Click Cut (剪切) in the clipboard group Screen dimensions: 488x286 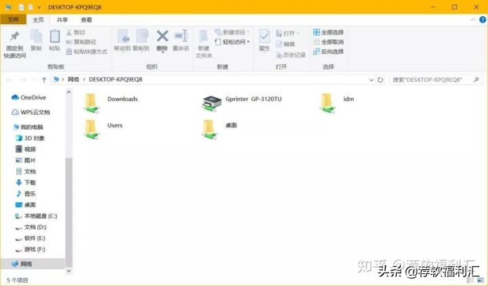[76, 32]
